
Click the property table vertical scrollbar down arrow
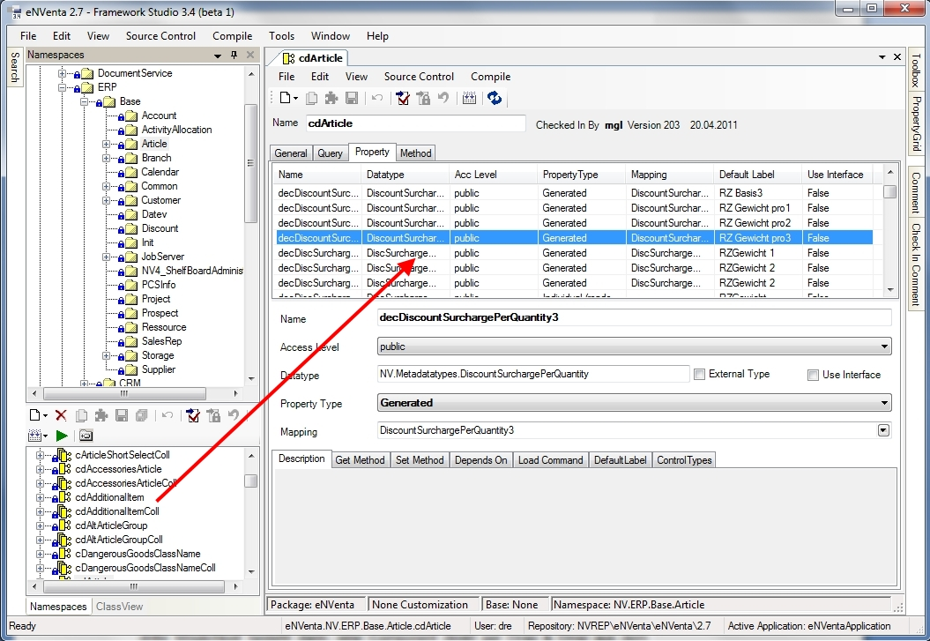890,290
